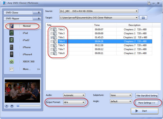The height and width of the screenshot is (119, 163).
Task: Select the iPhone4 profile label
Action: (27, 54)
